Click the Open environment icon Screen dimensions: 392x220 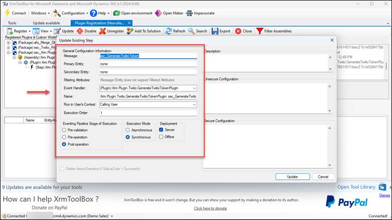point(116,13)
